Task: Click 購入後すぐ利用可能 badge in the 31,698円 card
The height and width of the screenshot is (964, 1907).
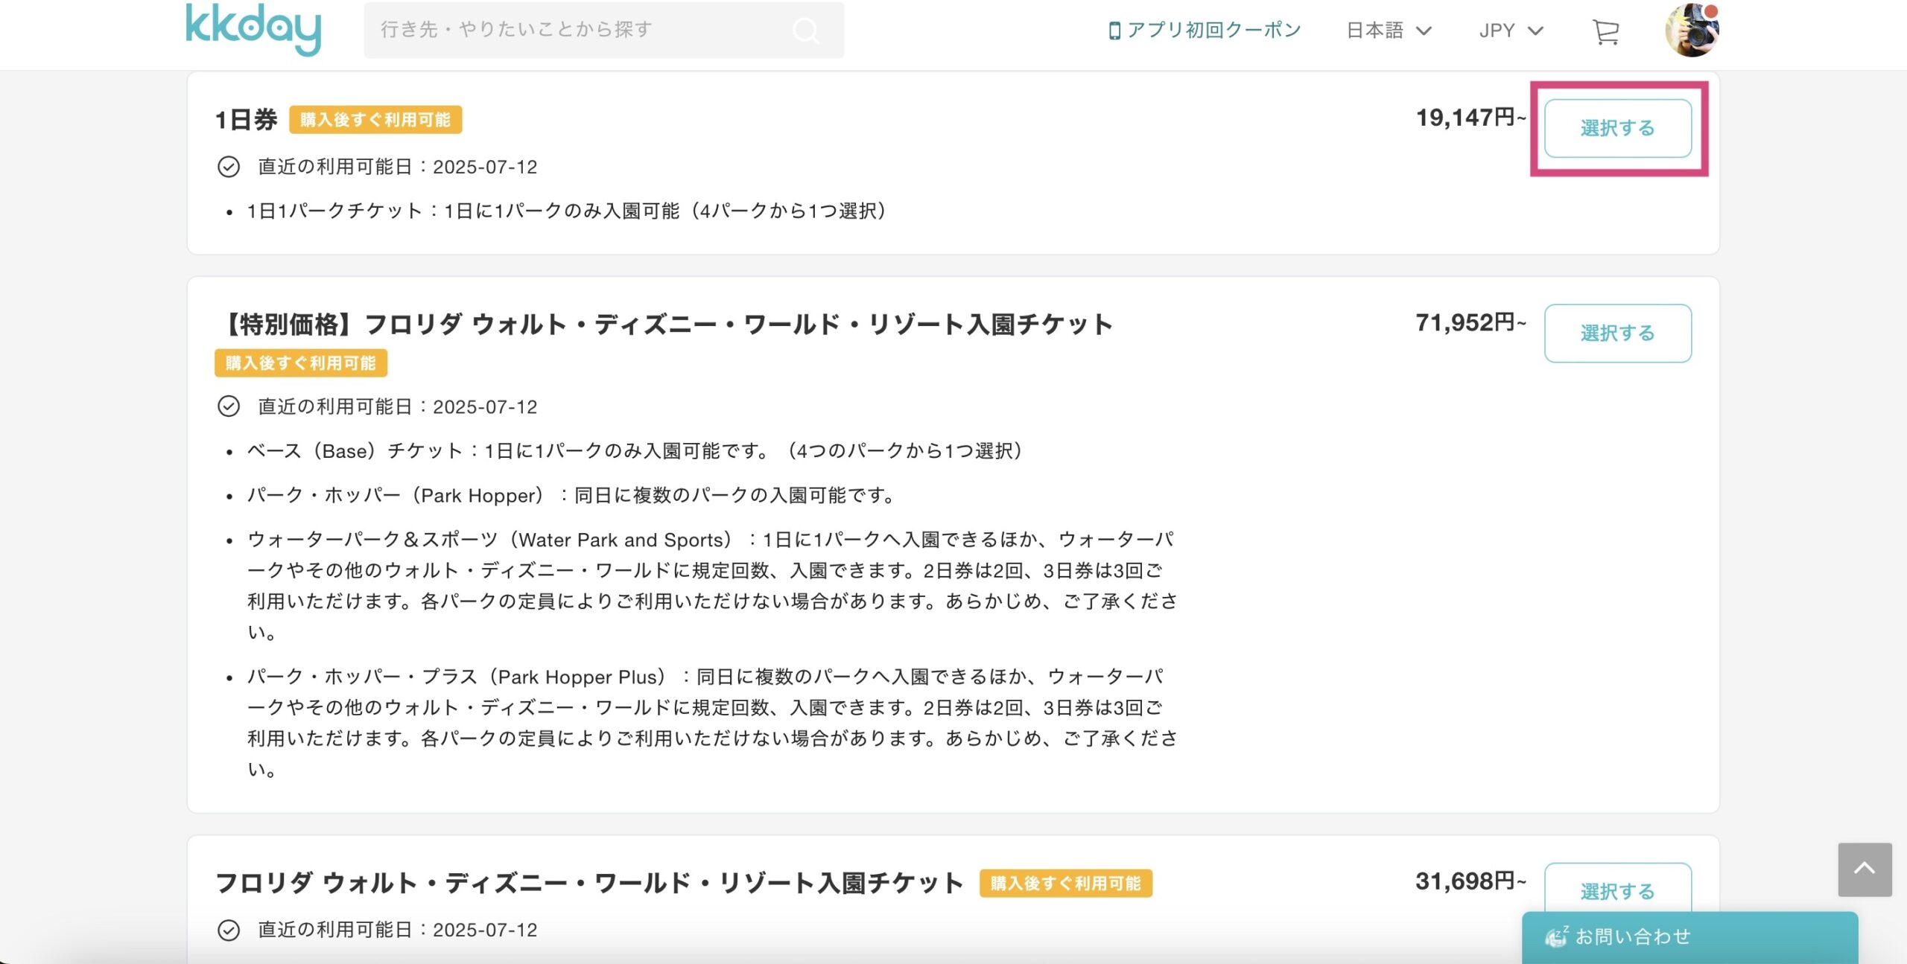Action: pos(1066,884)
